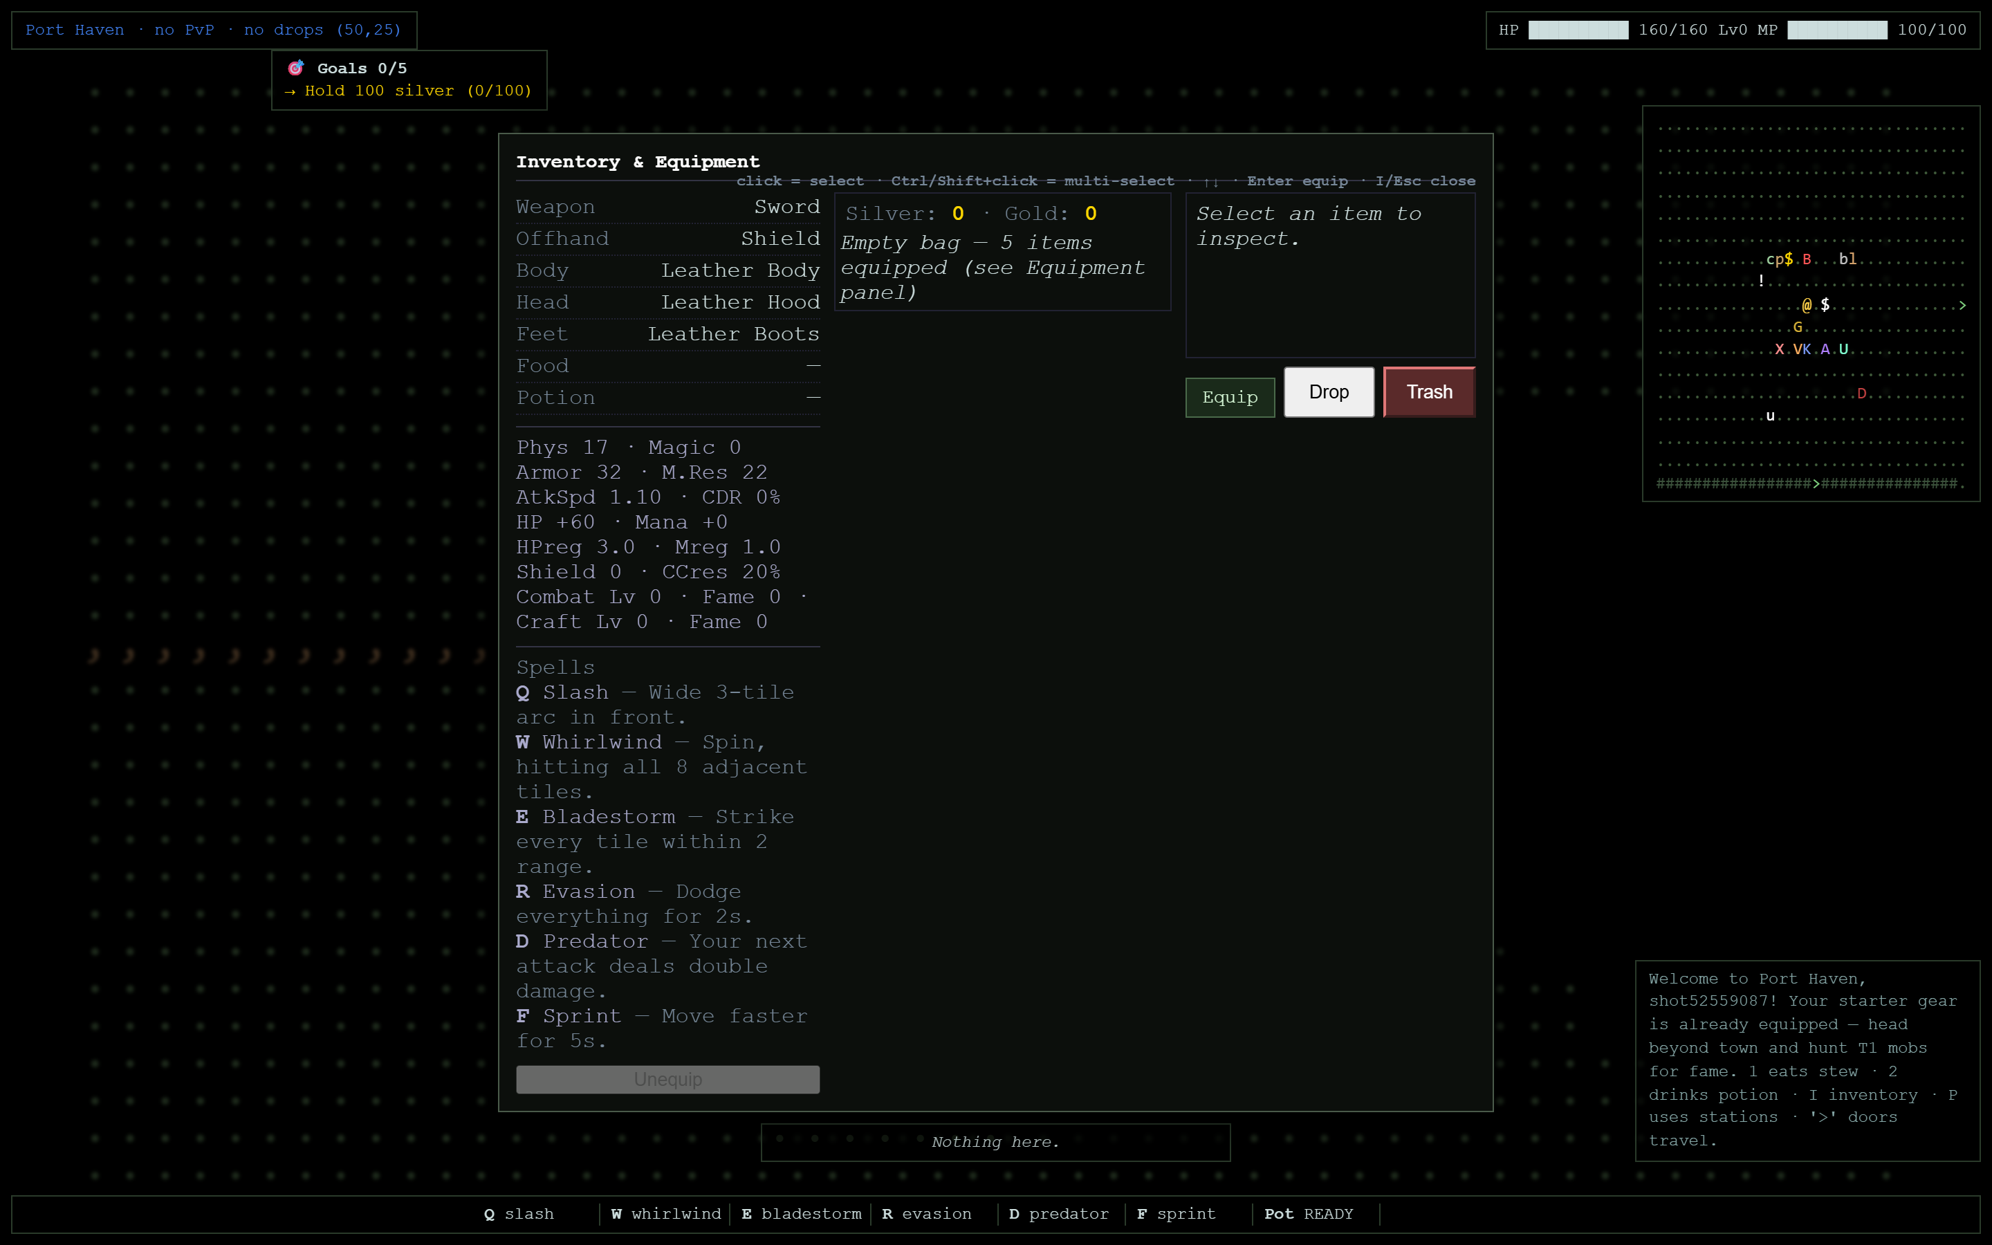Select the Offhand Shield equipment row

[x=667, y=239]
